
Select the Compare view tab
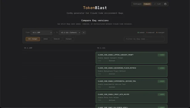pos(147,4)
